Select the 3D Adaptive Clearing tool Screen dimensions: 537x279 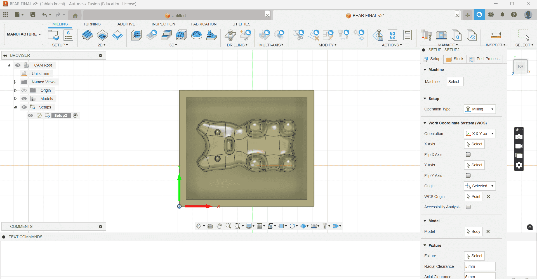[x=136, y=35]
